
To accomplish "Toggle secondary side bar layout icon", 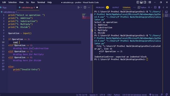I will (x=145, y=2).
